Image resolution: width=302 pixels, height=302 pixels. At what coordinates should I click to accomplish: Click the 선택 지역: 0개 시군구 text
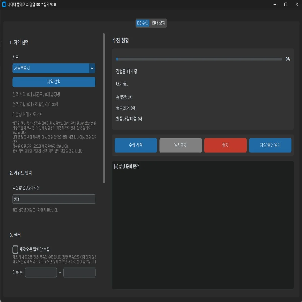(x=36, y=95)
